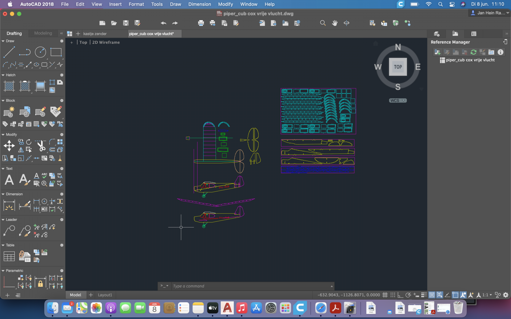Click the command line input field
Viewport: 511px width, 319px height.
pos(251,286)
